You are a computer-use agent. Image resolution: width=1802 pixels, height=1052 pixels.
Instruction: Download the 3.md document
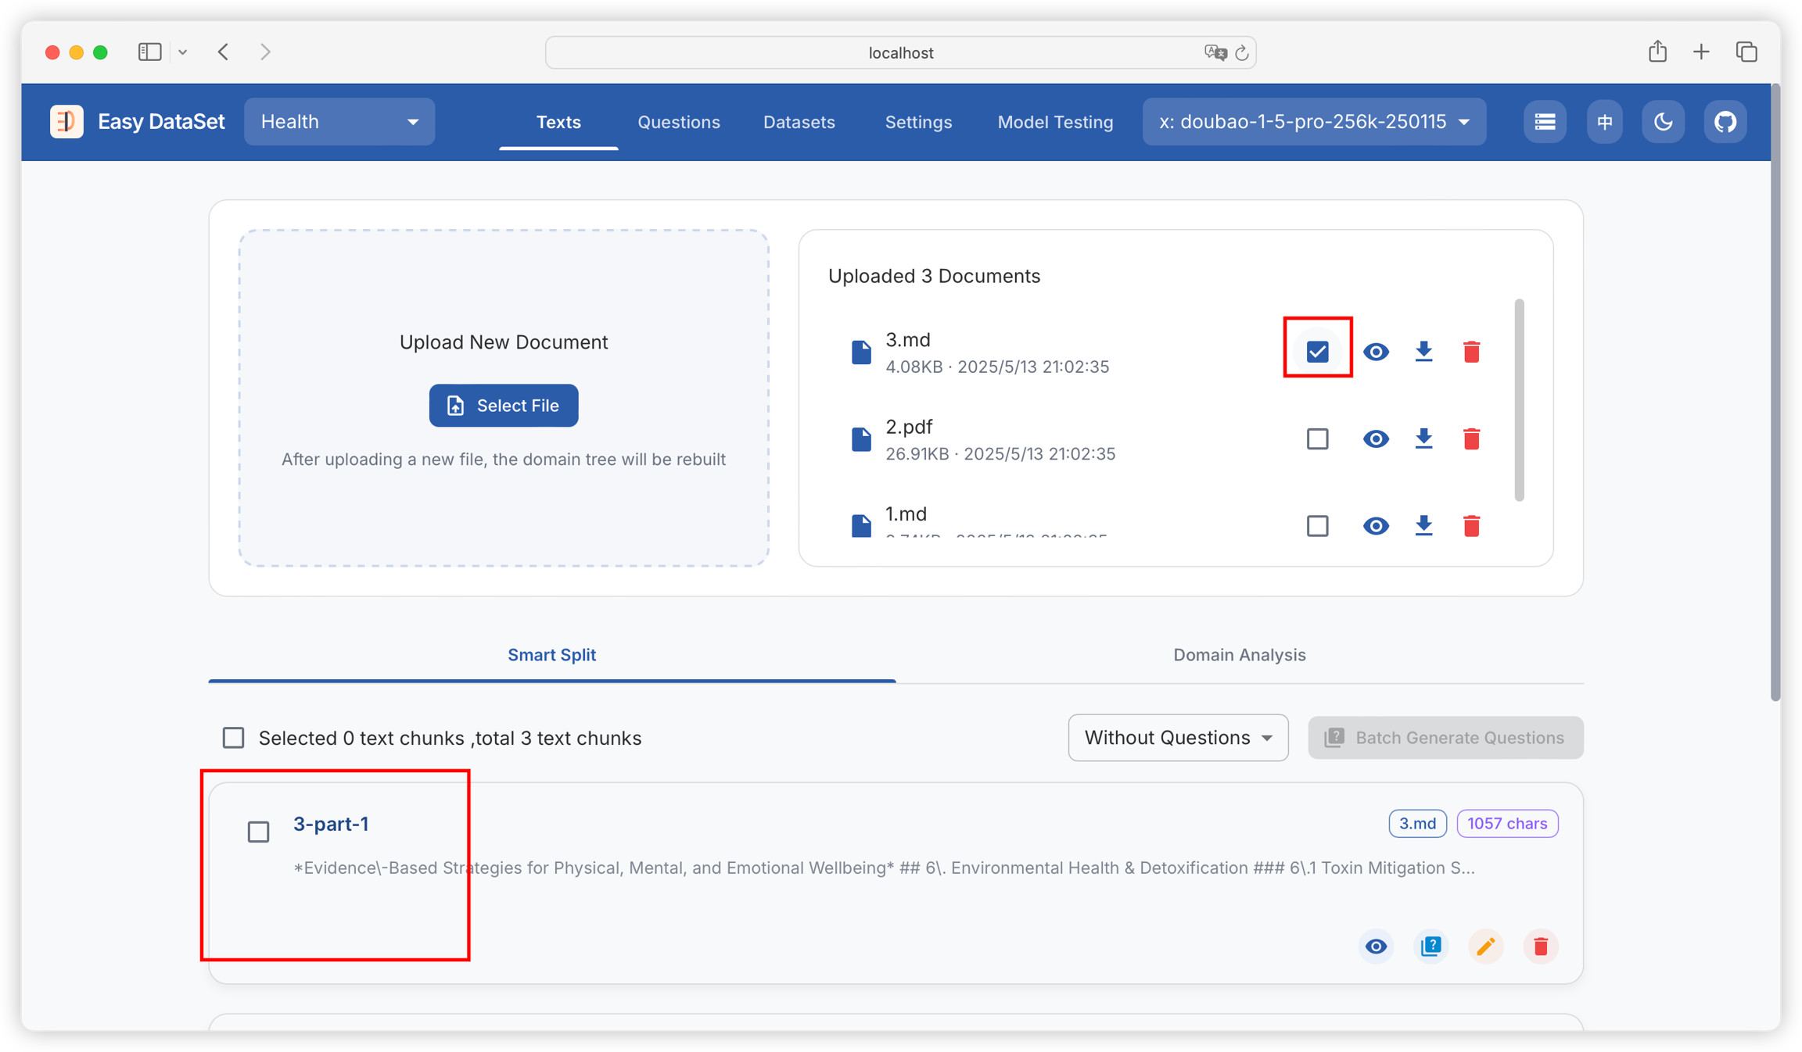coord(1423,352)
